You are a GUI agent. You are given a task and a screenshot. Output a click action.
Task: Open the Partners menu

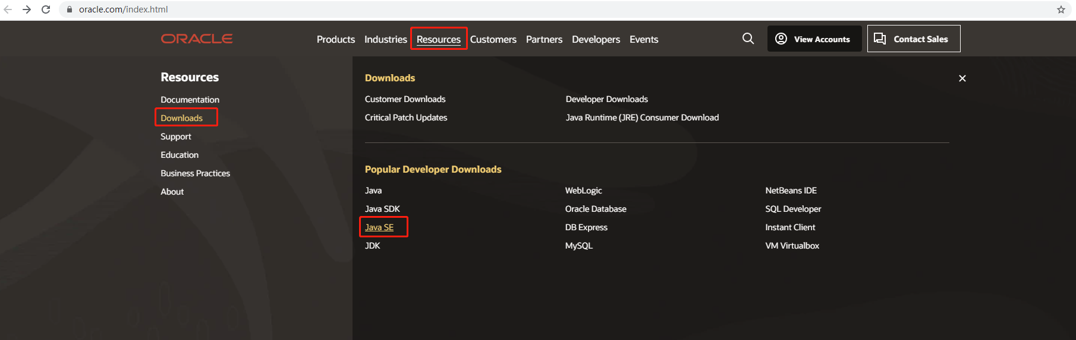(544, 39)
